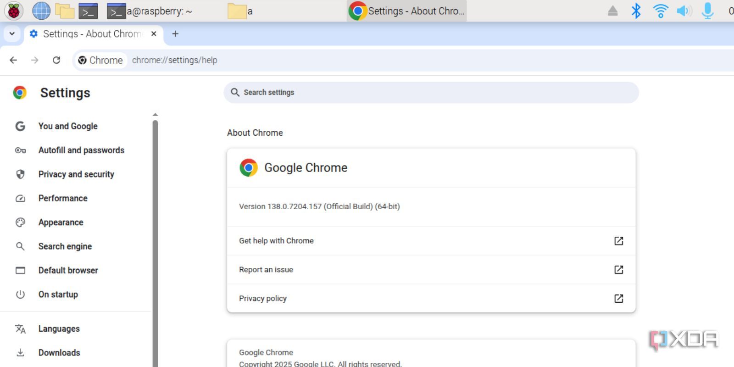Click the microphone tray icon
Image resolution: width=734 pixels, height=367 pixels.
pos(708,11)
